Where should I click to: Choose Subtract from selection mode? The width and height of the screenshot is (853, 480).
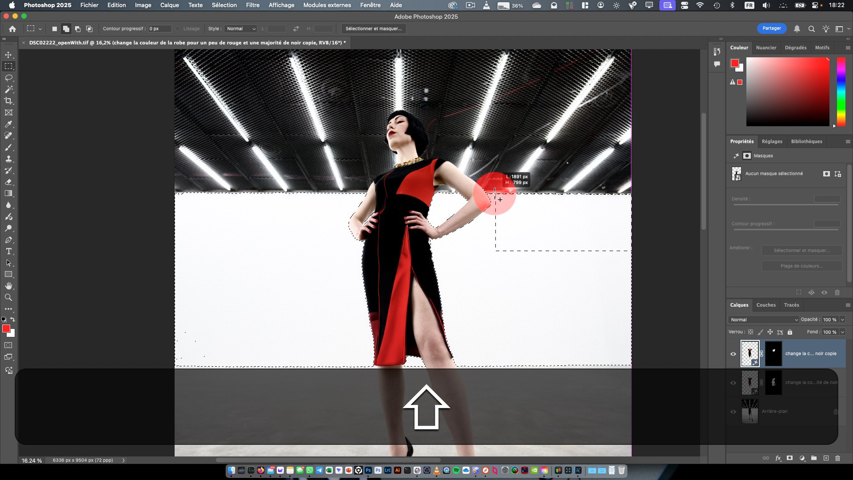click(78, 29)
